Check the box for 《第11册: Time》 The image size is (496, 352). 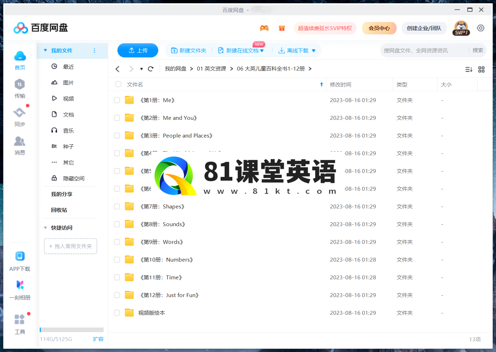click(117, 278)
